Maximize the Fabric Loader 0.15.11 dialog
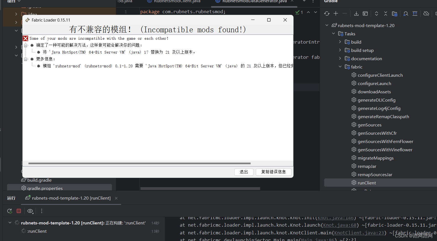Screen dimensions: 437x241 click(x=269, y=20)
